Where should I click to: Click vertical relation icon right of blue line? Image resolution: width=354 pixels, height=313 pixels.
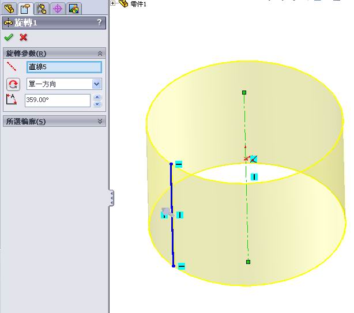point(180,215)
